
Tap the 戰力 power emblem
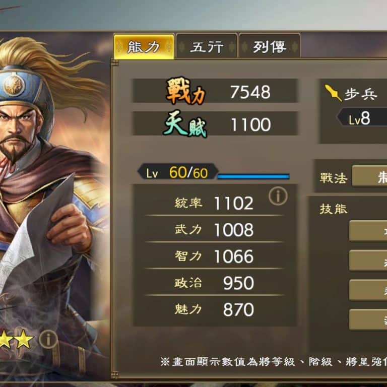coord(185,91)
